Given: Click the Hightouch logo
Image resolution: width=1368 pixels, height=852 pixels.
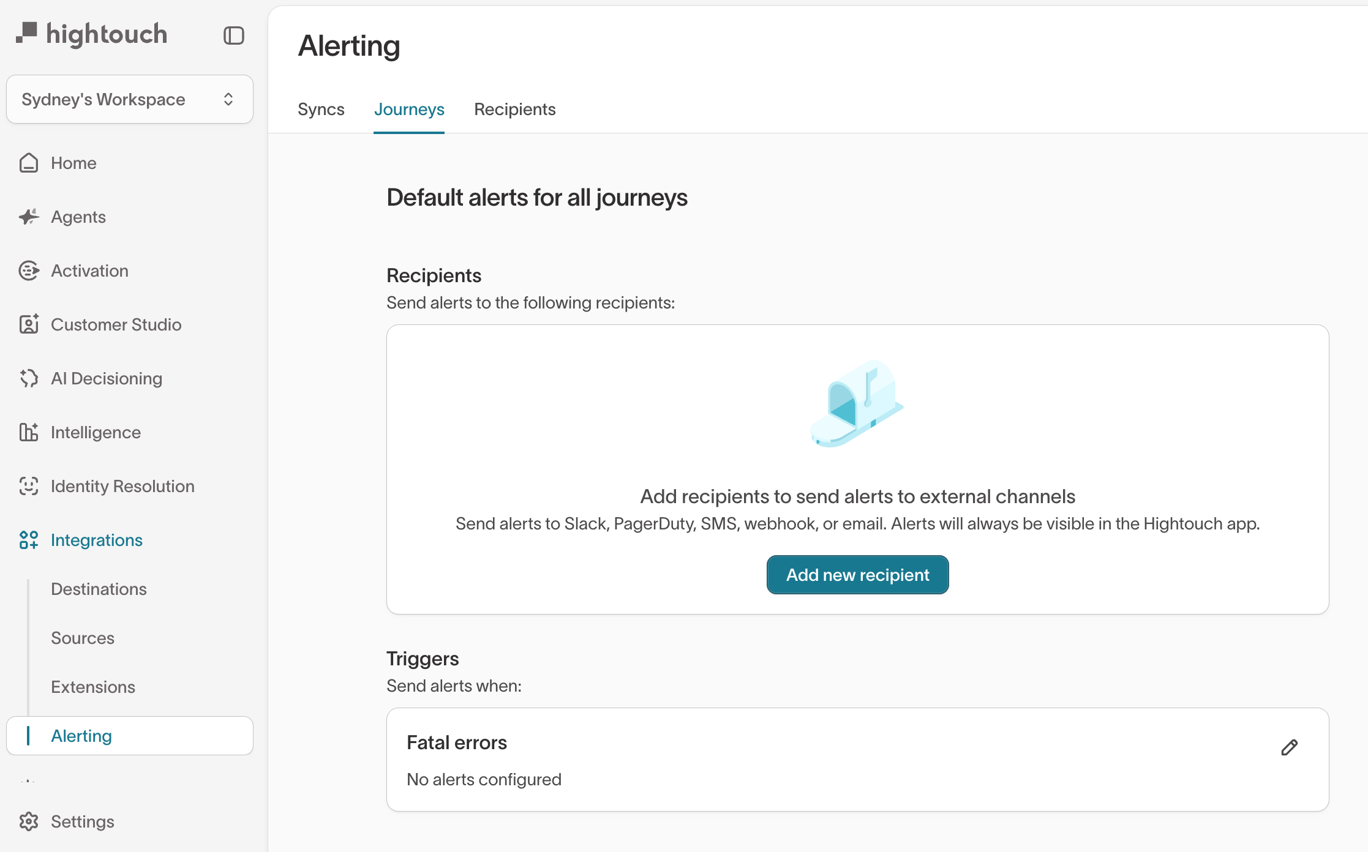Looking at the screenshot, I should pos(91,34).
